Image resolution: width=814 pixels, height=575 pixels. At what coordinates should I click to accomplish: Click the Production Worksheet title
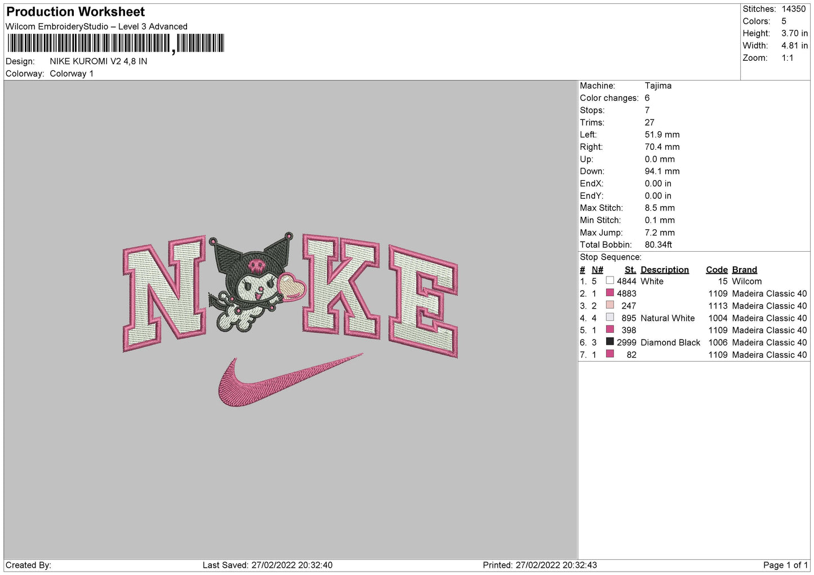click(x=75, y=12)
